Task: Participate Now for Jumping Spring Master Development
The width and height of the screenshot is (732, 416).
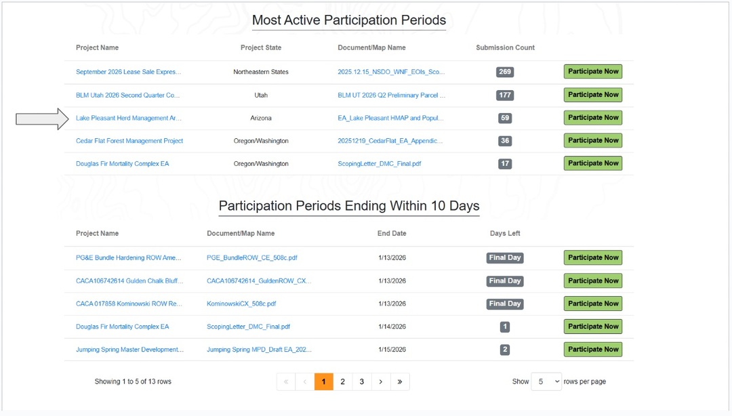Action: click(x=593, y=350)
